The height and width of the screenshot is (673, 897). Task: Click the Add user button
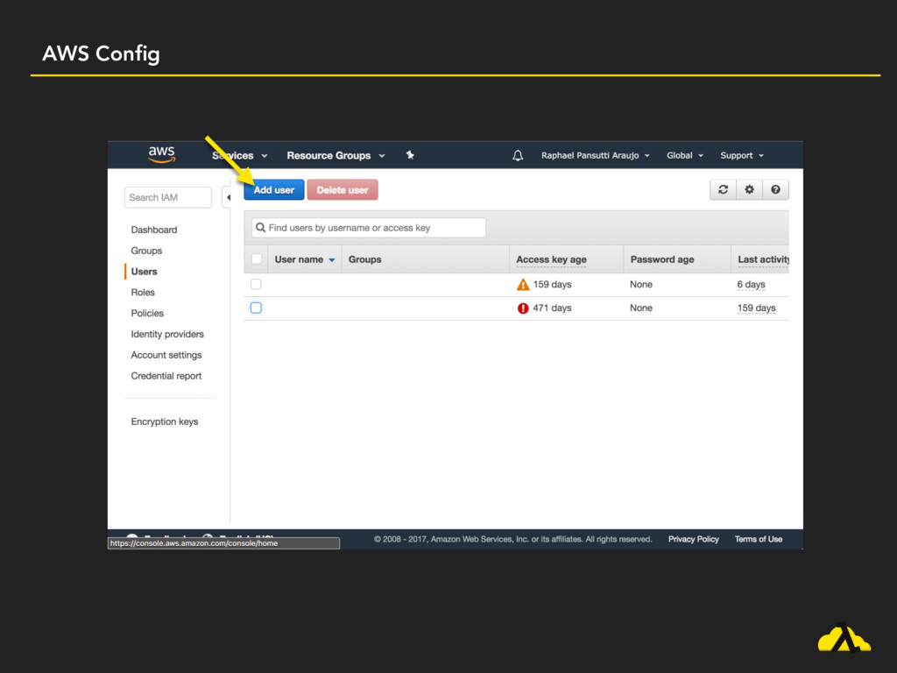click(x=274, y=190)
